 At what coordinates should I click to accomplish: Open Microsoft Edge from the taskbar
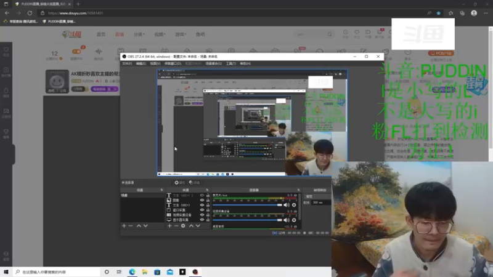(x=132, y=272)
